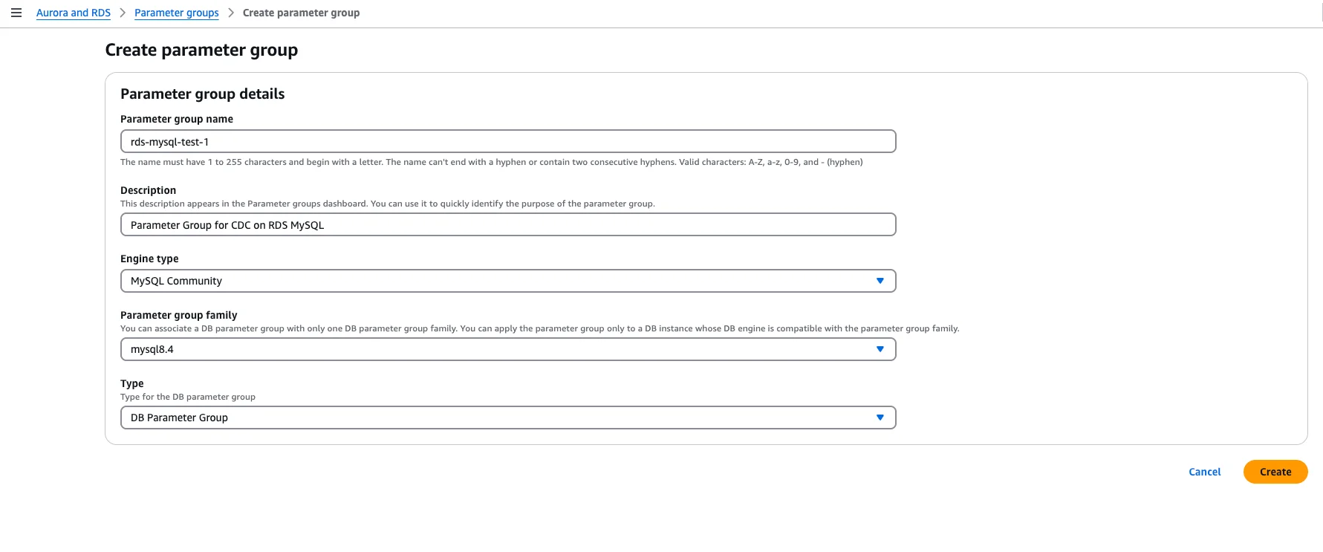Click the orange Create button
Screen dimensions: 1323x552
pyautogui.click(x=1275, y=472)
